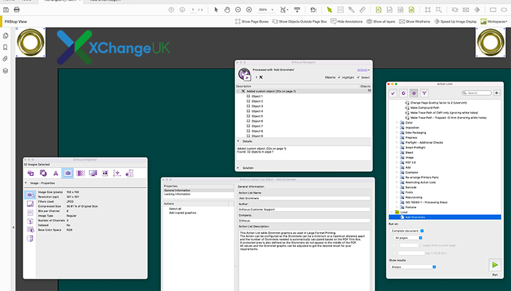This screenshot has width=511, height=291.
Task: Click Select all action in editor
Action: 175,209
